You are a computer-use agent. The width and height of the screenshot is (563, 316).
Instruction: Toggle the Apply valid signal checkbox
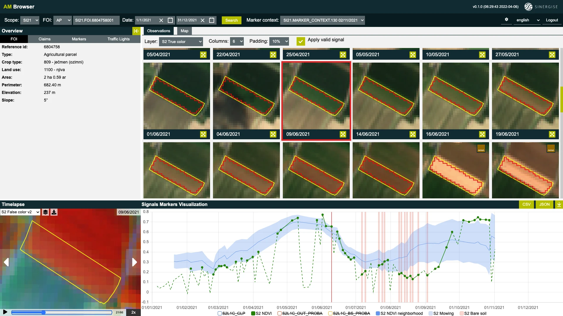coord(300,41)
